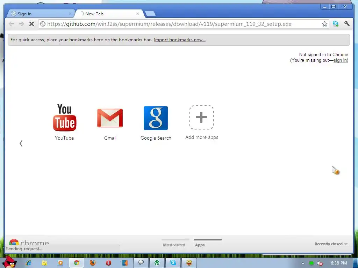
Task: Open Skype from the taskbar
Action: (173, 263)
